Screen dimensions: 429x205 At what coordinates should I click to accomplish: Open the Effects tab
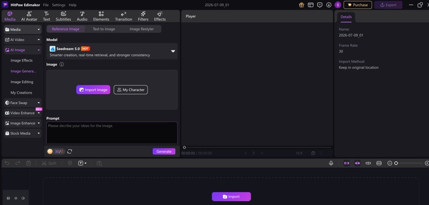(160, 16)
